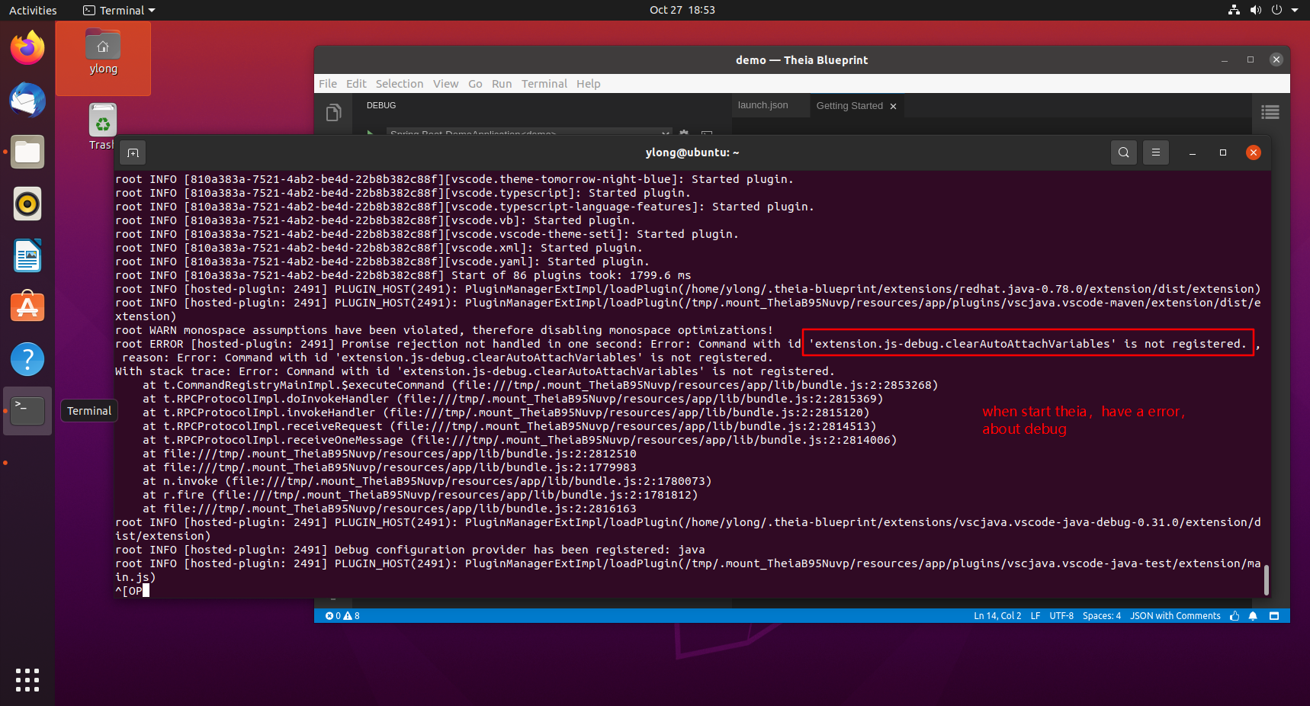This screenshot has height=706, width=1310.
Task: Select the file explorer icon in activity bar
Action: [333, 112]
